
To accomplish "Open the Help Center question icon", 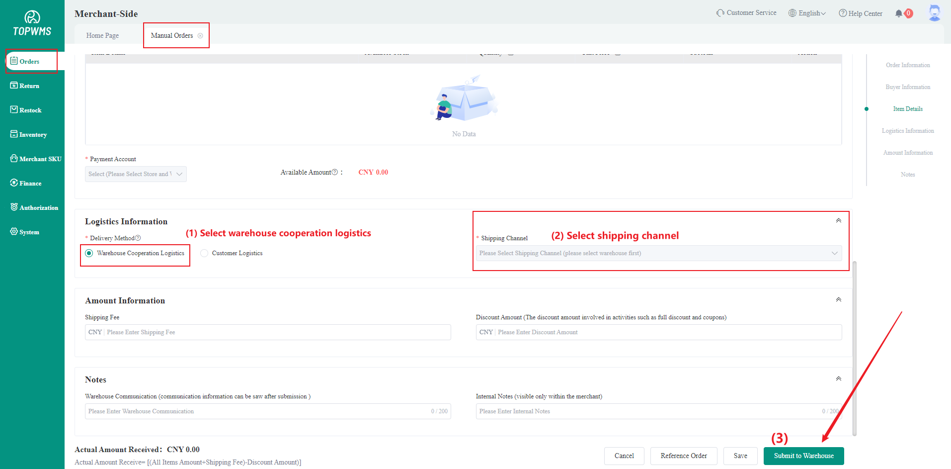I will tap(843, 13).
